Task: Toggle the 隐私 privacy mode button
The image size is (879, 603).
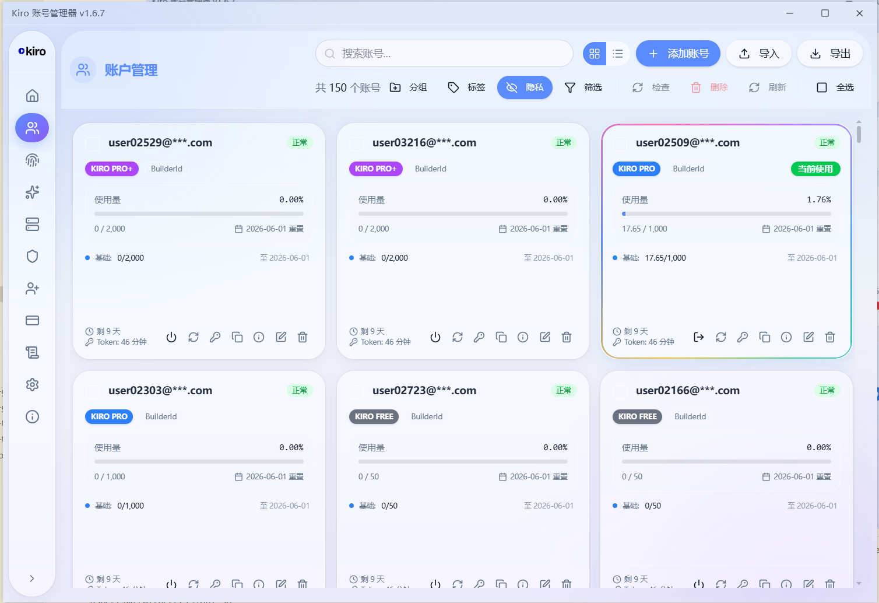Action: [x=525, y=87]
